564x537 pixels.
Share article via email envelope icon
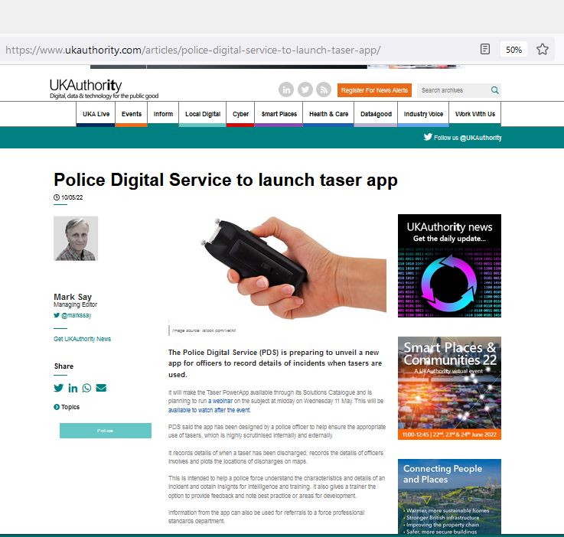[101, 388]
